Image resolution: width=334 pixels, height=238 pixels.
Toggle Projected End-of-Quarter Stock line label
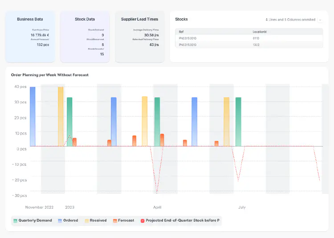(183, 221)
